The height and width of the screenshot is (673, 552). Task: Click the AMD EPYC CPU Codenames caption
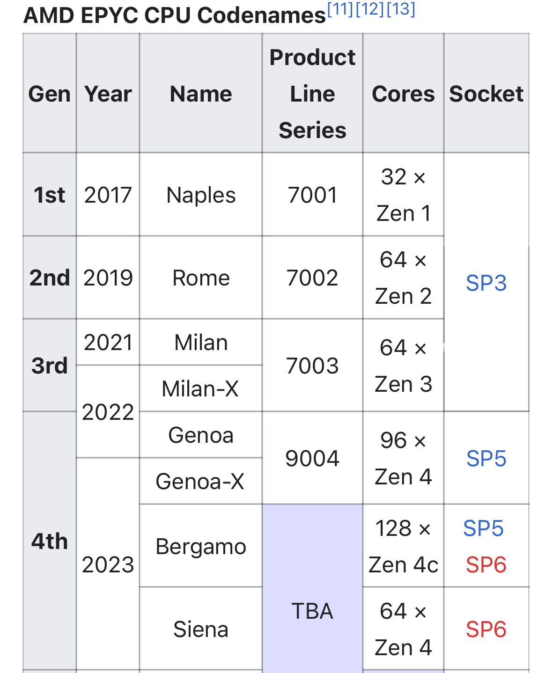(x=174, y=15)
